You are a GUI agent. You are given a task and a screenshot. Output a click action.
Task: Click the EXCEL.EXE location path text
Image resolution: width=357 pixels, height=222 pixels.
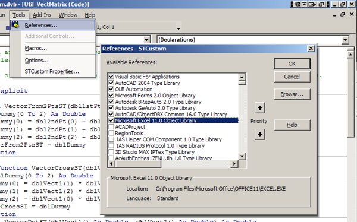tap(221, 189)
